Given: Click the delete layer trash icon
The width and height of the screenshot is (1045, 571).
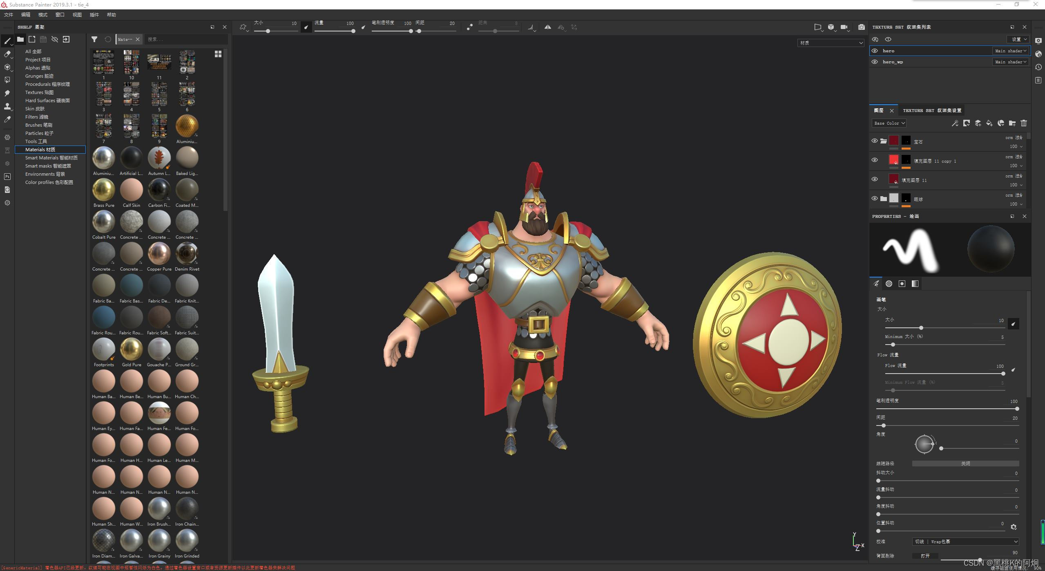Looking at the screenshot, I should (1023, 123).
